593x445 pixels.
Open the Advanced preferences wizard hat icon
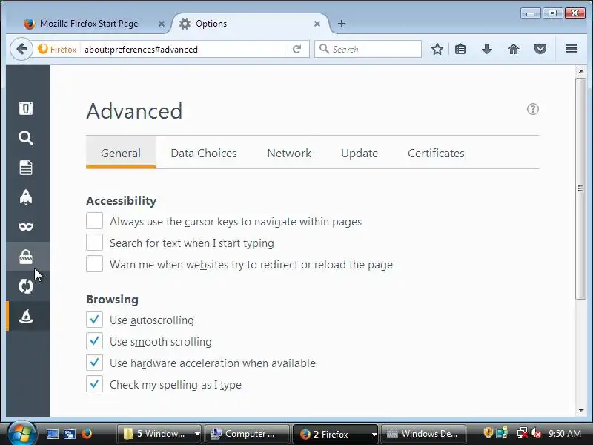coord(26,316)
